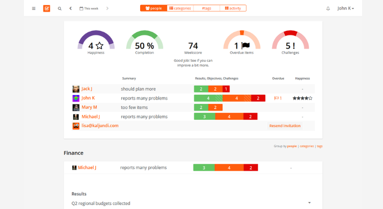Open Mary M's profile link

coord(89,107)
